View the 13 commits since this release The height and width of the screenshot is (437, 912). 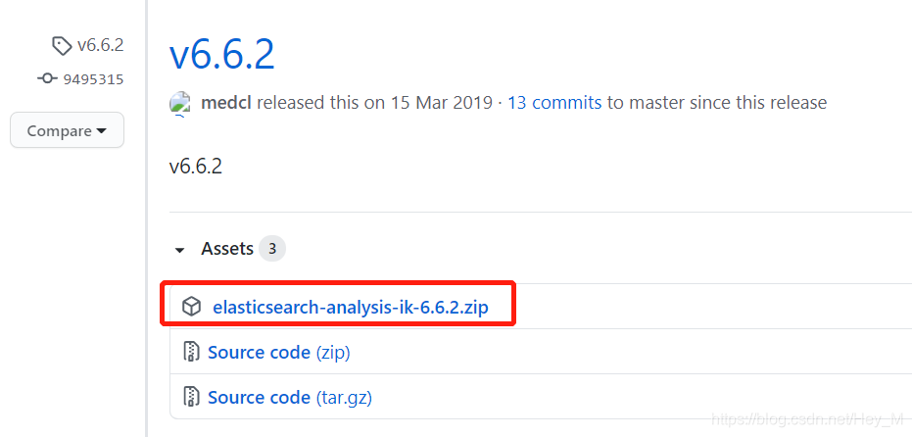point(554,103)
